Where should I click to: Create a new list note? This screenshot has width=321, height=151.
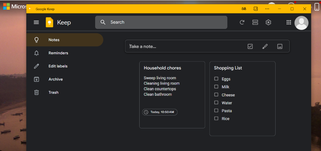point(250,46)
